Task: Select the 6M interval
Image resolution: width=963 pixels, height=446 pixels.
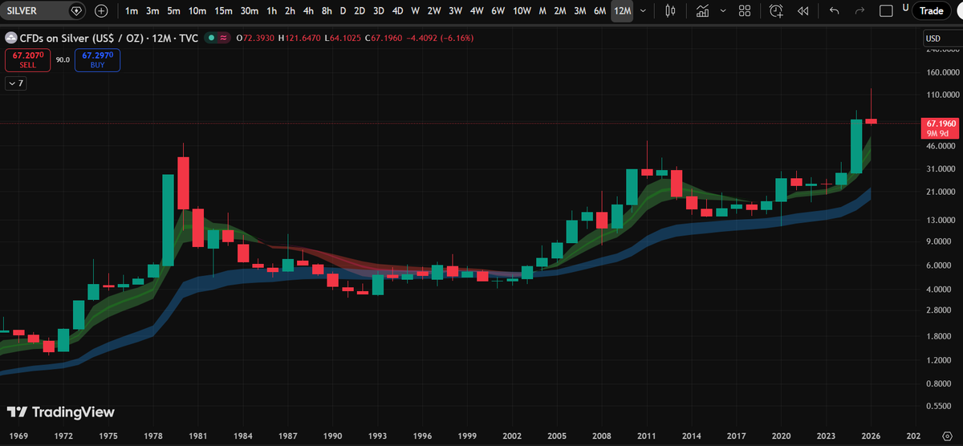Action: point(599,11)
